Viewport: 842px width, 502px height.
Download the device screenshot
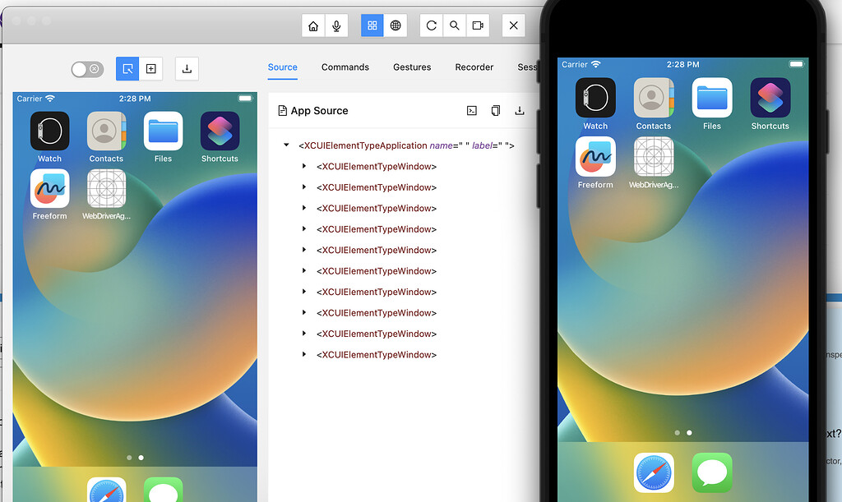(186, 69)
